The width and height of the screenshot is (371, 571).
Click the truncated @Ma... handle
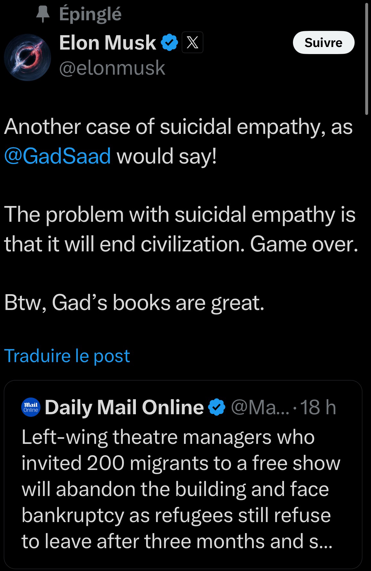point(260,407)
